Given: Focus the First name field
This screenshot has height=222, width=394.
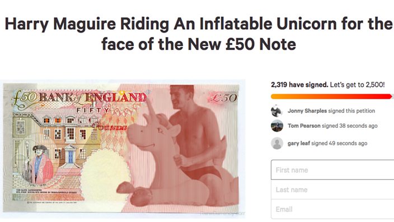Looking at the screenshot, I should coord(332,170).
